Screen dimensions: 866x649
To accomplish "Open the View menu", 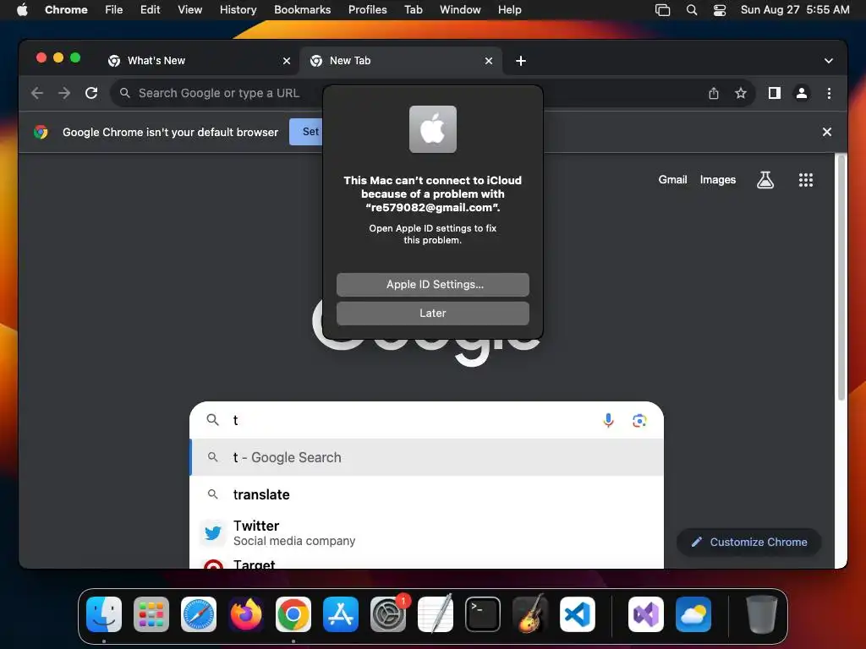I will 189,10.
